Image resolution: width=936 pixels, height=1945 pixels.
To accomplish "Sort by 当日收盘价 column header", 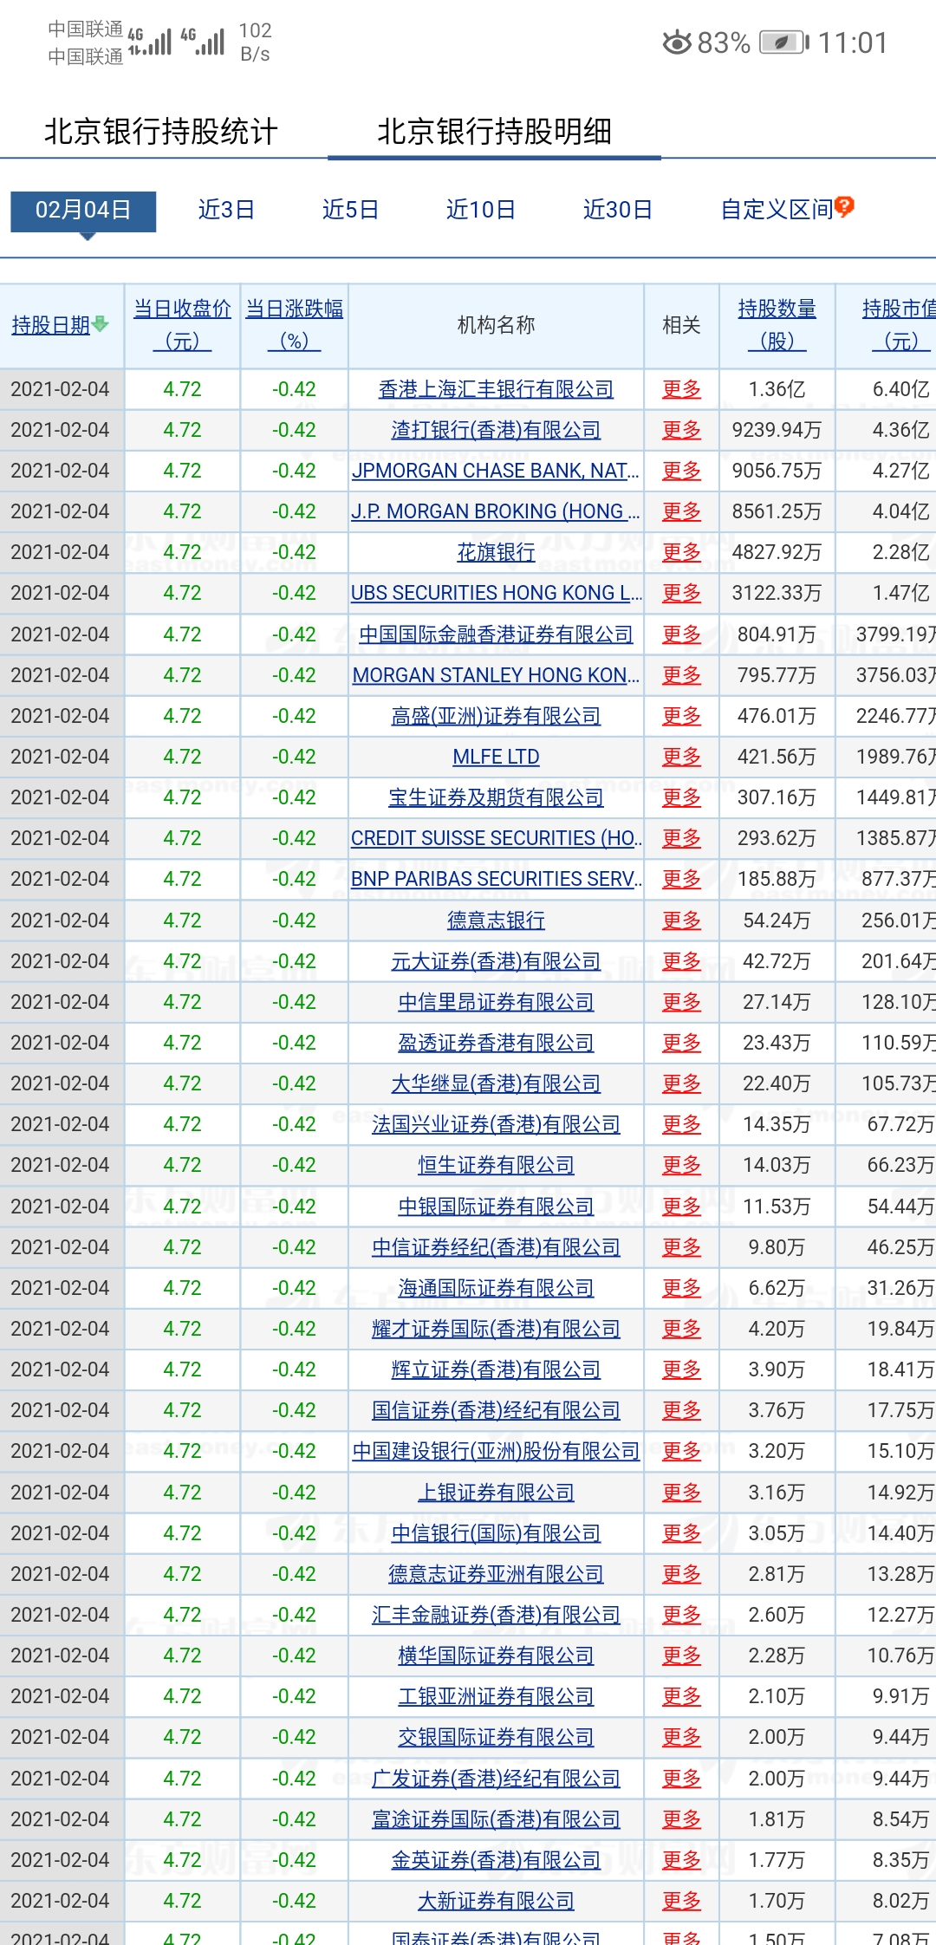I will pyautogui.click(x=182, y=325).
